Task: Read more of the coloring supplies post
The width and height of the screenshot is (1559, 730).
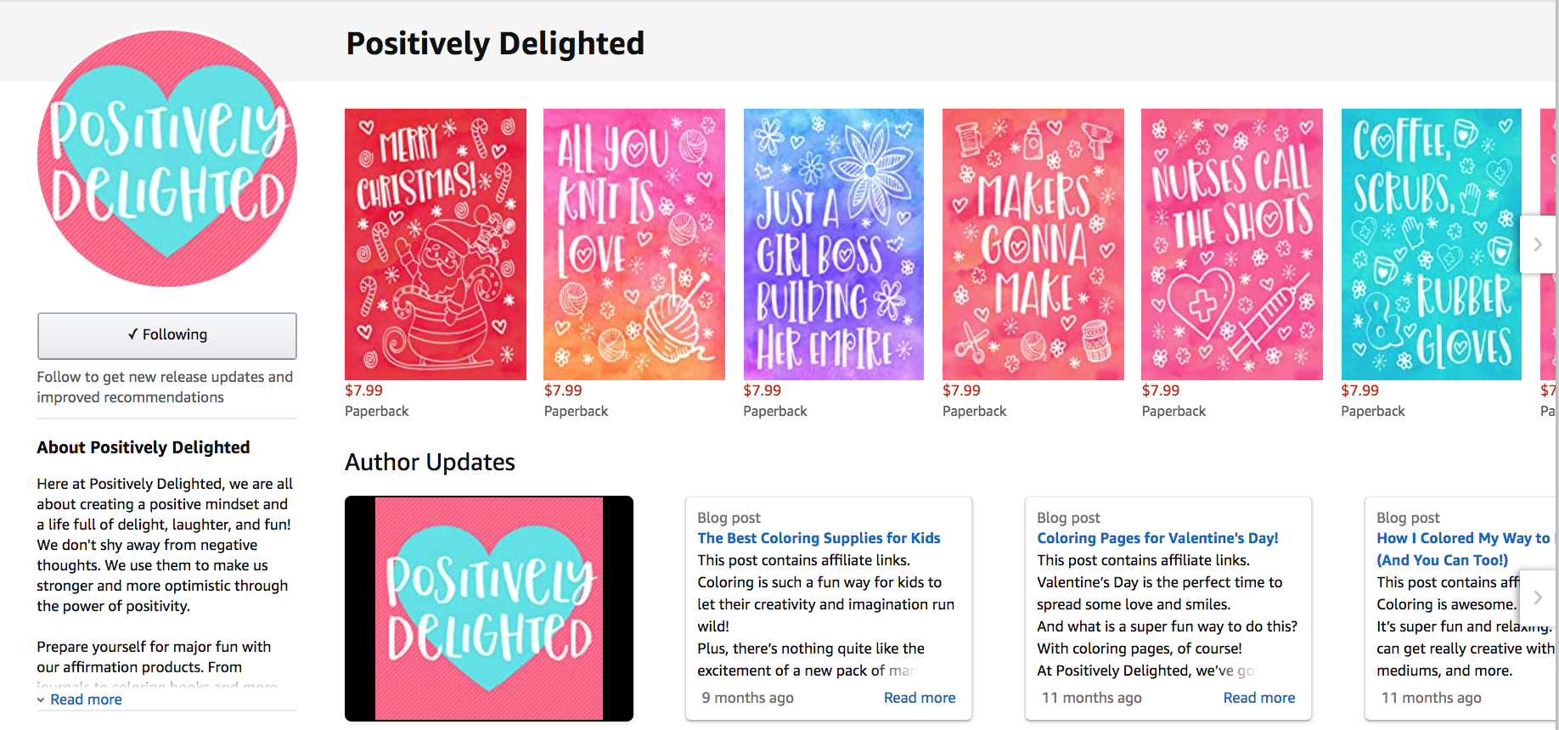Action: pyautogui.click(x=920, y=698)
